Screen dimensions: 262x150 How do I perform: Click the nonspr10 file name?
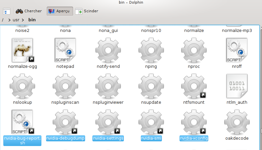[151, 31]
